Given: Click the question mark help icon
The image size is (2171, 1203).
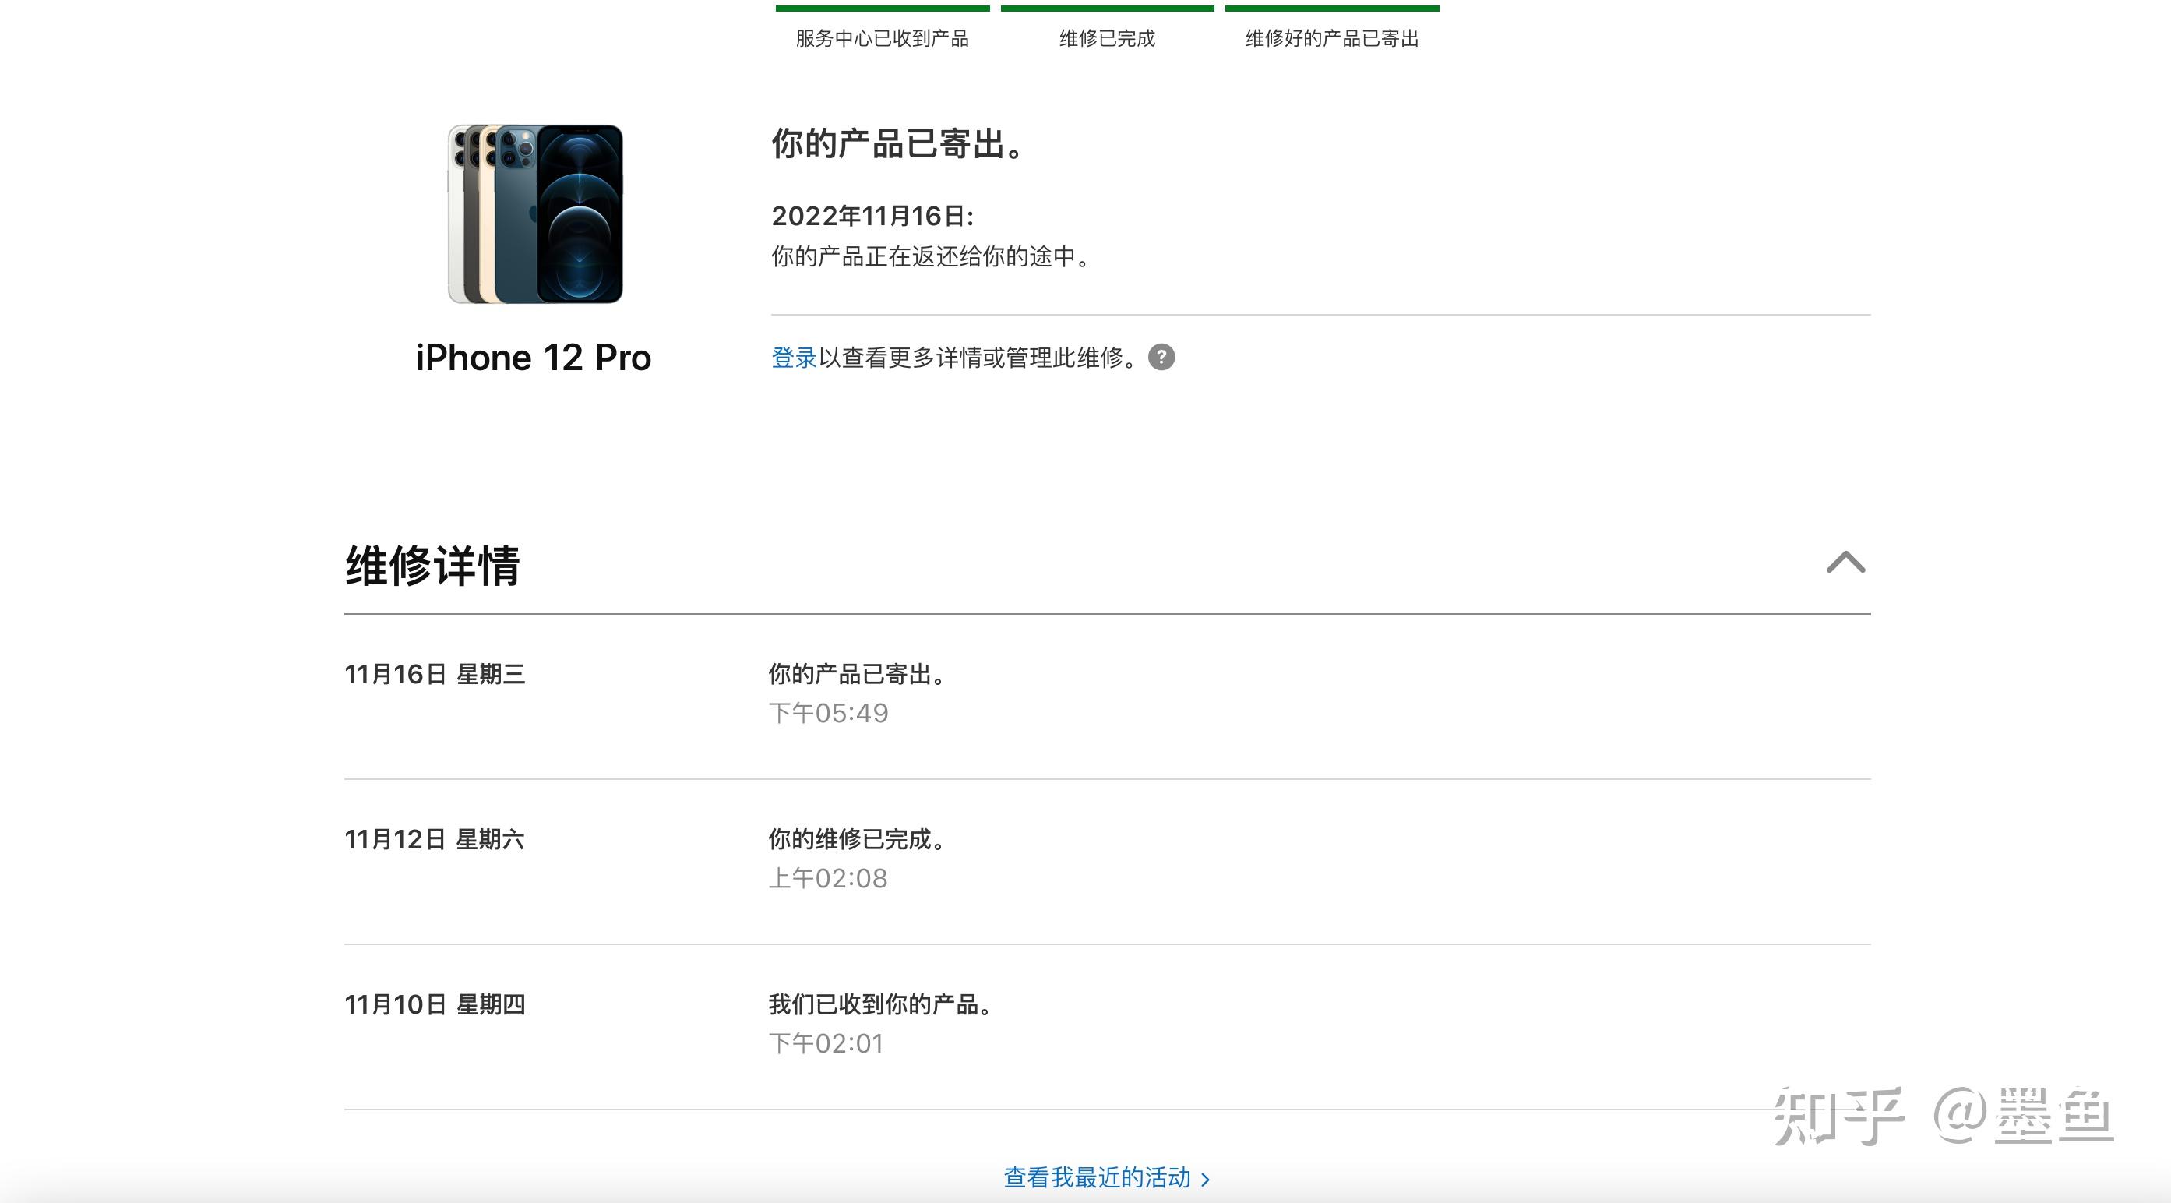Looking at the screenshot, I should tap(1161, 358).
